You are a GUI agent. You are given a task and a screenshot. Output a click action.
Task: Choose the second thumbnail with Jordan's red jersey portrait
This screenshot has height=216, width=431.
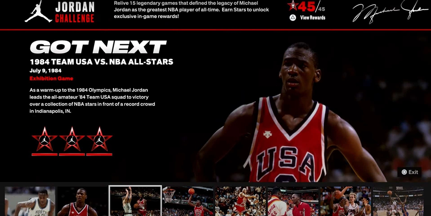82,201
